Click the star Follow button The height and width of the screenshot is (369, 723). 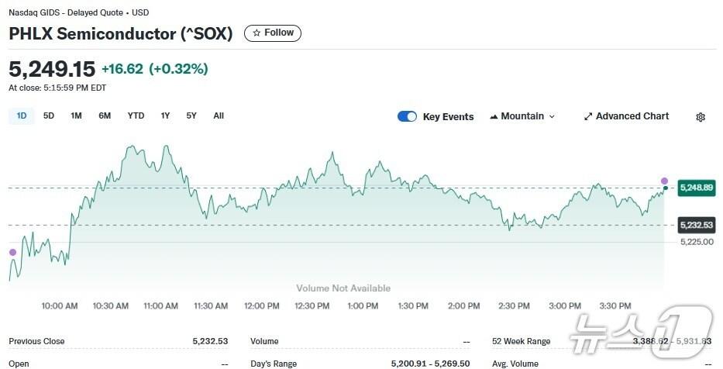click(273, 33)
